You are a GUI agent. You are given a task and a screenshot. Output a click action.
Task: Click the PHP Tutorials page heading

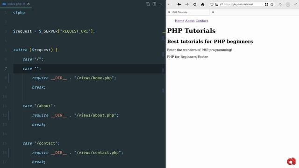[191, 31]
